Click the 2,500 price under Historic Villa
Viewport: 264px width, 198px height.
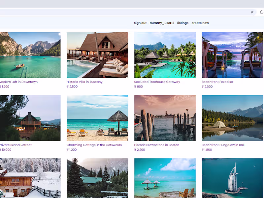click(x=72, y=87)
